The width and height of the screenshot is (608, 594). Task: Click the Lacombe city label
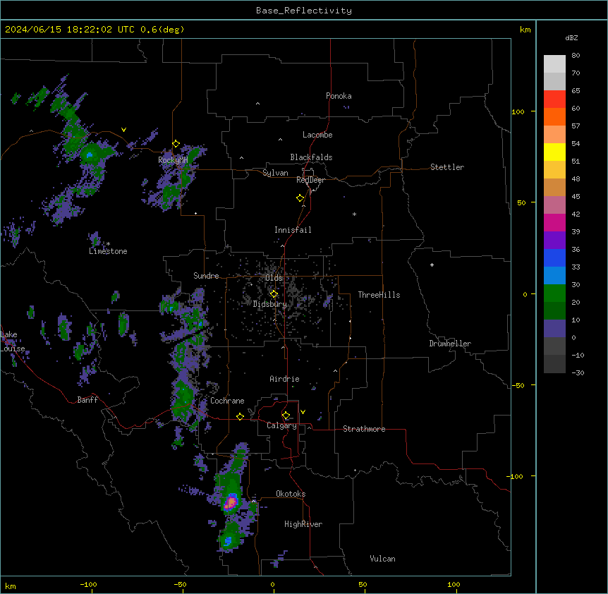[317, 135]
